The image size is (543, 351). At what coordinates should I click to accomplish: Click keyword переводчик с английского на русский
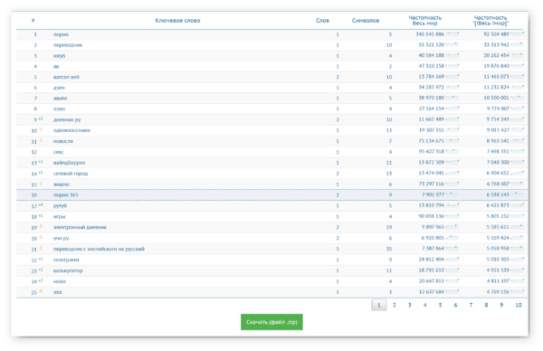click(99, 249)
